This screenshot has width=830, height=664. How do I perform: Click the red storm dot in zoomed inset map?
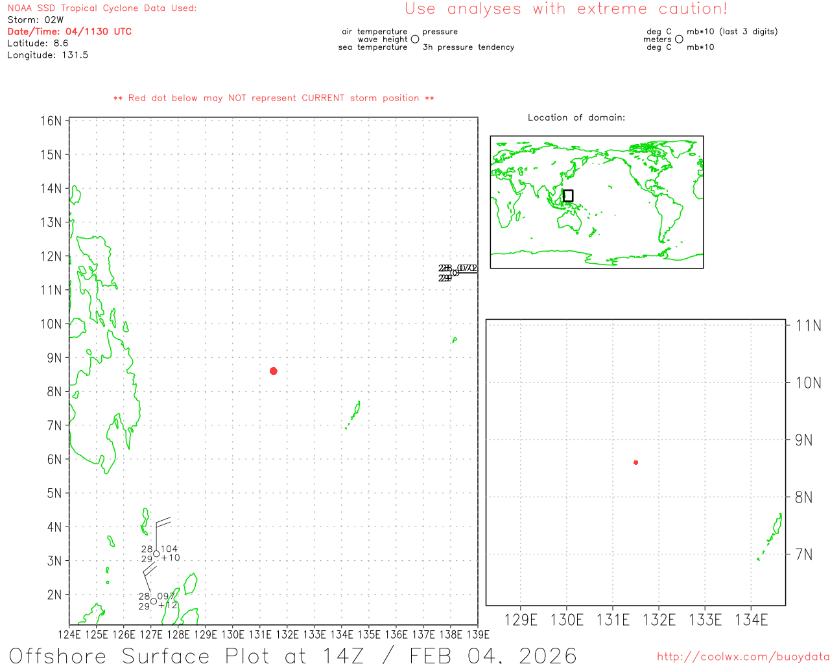636,462
